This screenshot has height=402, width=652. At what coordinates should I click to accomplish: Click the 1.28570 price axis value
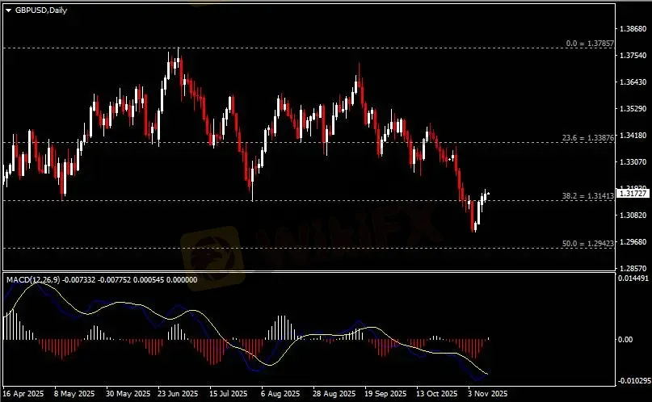click(633, 267)
